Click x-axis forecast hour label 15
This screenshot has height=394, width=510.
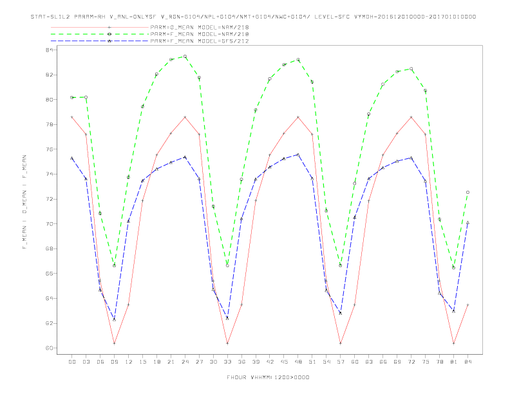coord(142,362)
